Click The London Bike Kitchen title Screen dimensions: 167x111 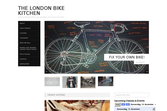(41, 11)
